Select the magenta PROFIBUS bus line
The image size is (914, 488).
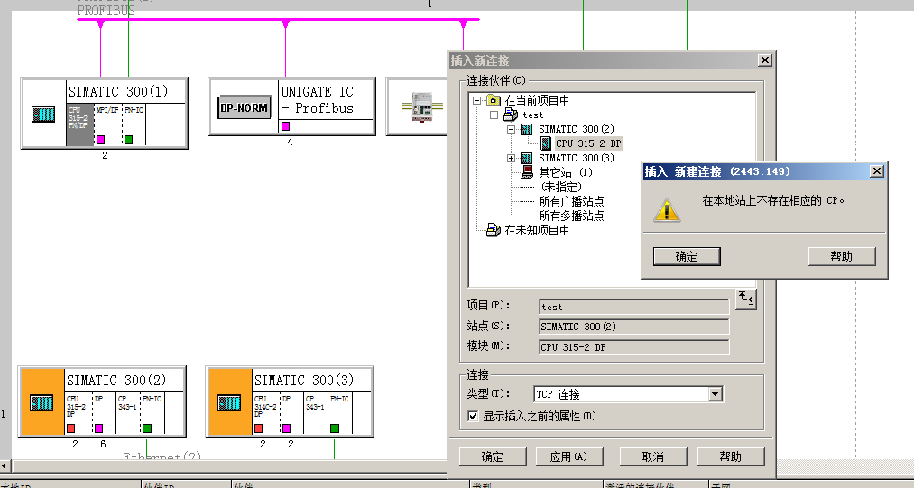[278, 19]
